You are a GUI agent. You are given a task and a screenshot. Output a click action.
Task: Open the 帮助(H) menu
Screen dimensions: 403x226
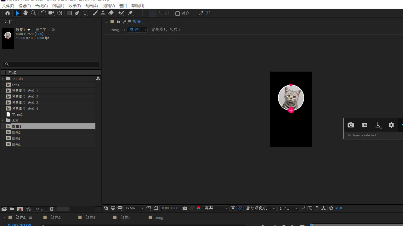click(138, 6)
